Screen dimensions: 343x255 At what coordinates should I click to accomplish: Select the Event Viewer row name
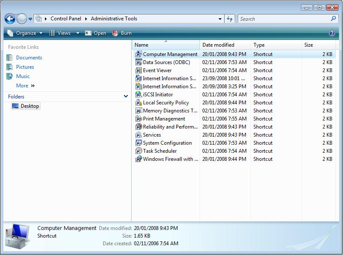pyautogui.click(x=157, y=70)
